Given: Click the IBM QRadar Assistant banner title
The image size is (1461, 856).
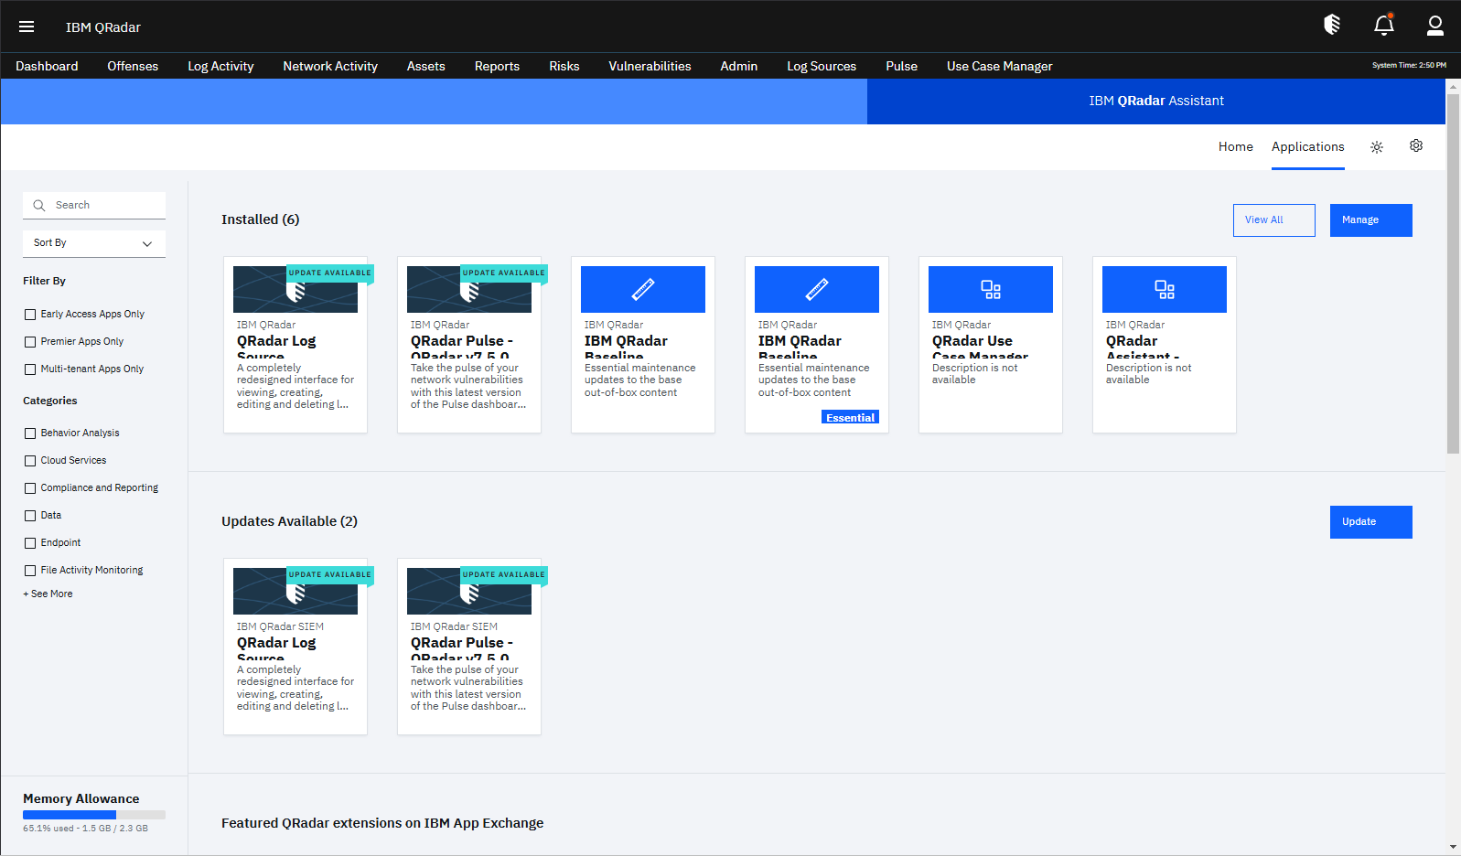Looking at the screenshot, I should pyautogui.click(x=1156, y=101).
